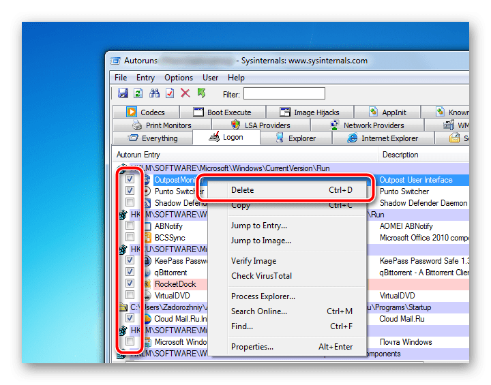Screen dimensions: 491x385
Task: Enable the Microsoft Windows mail checkbox
Action: pyautogui.click(x=130, y=341)
